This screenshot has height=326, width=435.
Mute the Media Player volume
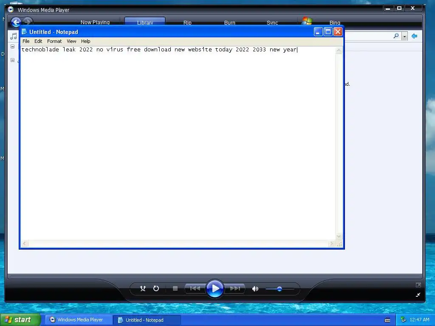pos(255,289)
